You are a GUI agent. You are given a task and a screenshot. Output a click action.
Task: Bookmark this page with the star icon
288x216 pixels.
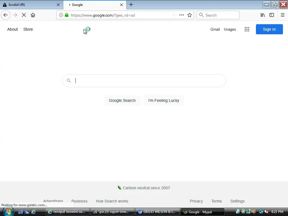[x=190, y=15]
